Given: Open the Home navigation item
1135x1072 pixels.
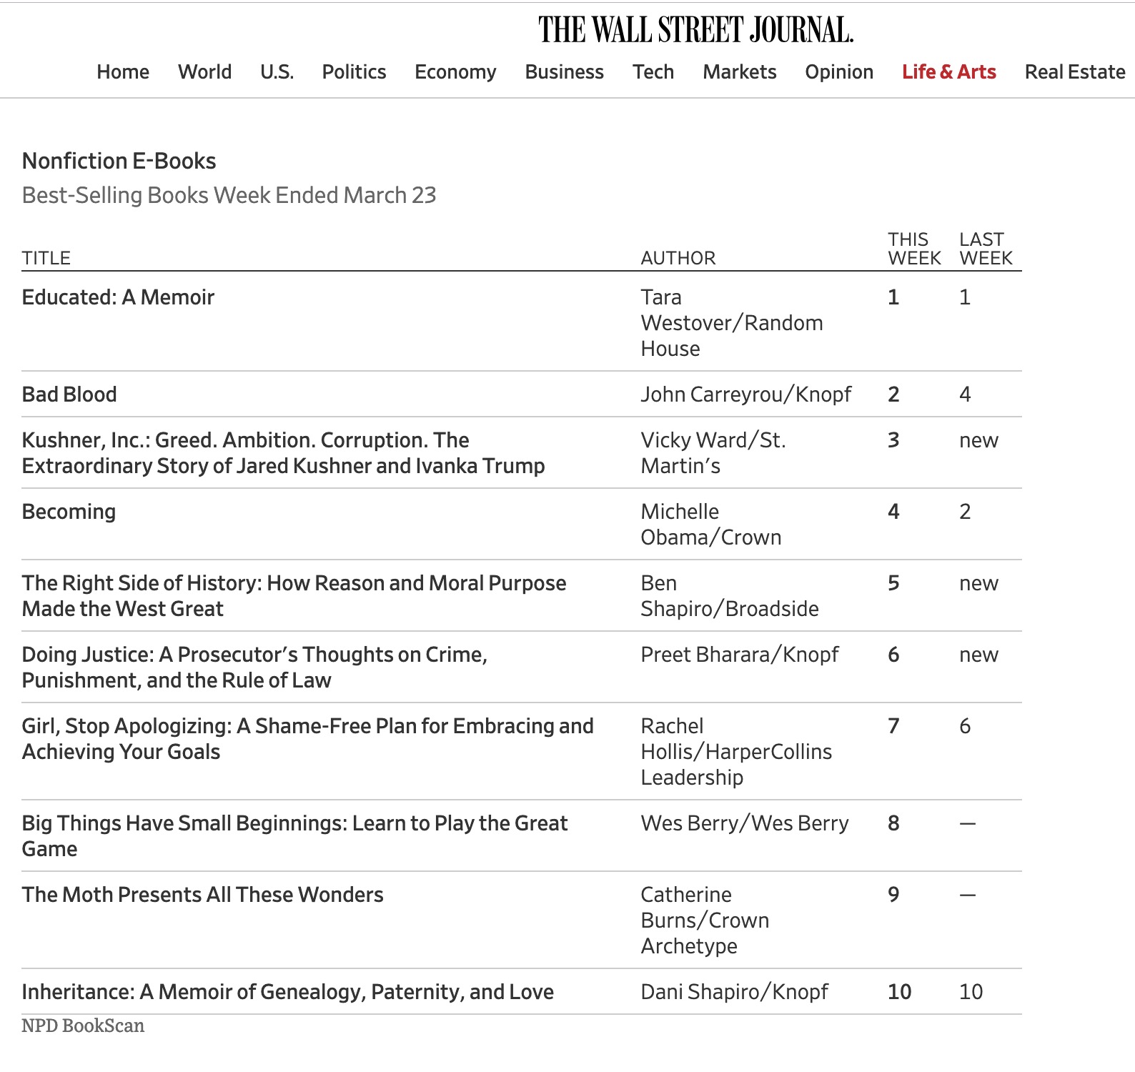Looking at the screenshot, I should tap(123, 72).
